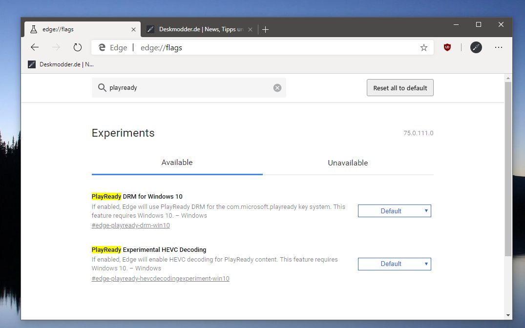This screenshot has width=525, height=328.
Task: Open the Deskmodder.de bookmark in favorites bar
Action: (61, 64)
